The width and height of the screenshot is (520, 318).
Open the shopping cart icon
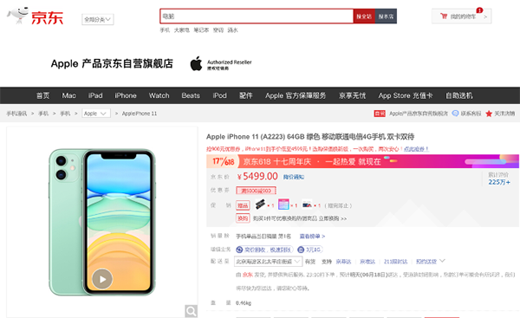444,16
